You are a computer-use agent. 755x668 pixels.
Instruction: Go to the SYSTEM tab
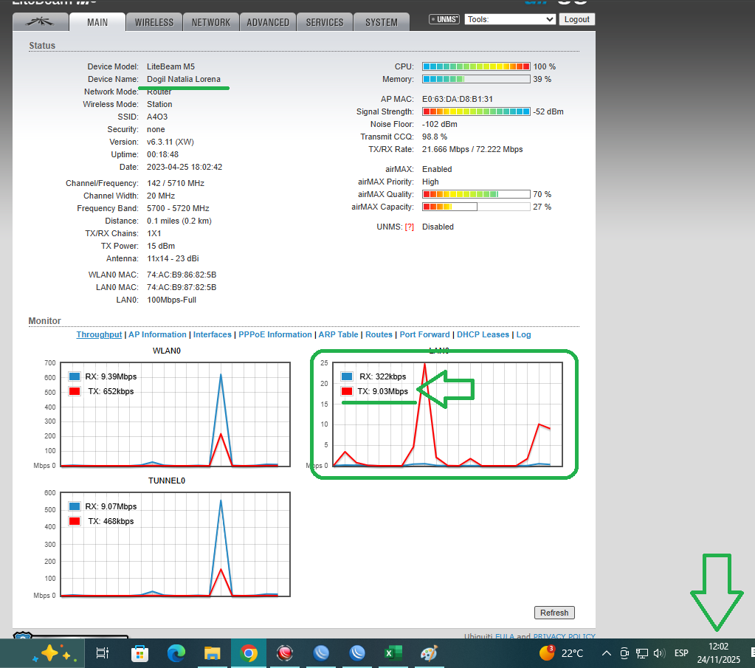(381, 22)
